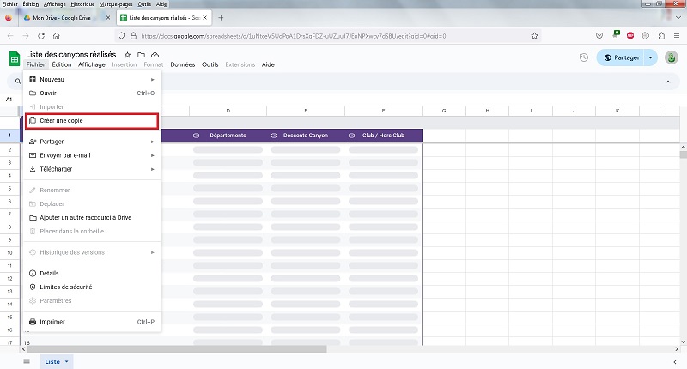
Task: Click the red adblock extension icon
Action: tap(630, 36)
